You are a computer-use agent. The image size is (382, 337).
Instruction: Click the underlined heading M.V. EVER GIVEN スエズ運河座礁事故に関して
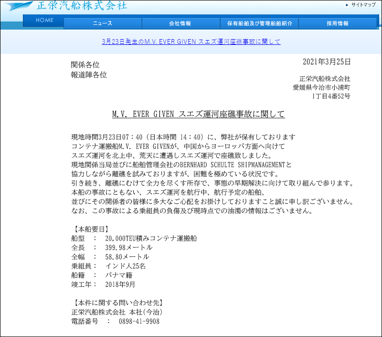click(x=199, y=114)
